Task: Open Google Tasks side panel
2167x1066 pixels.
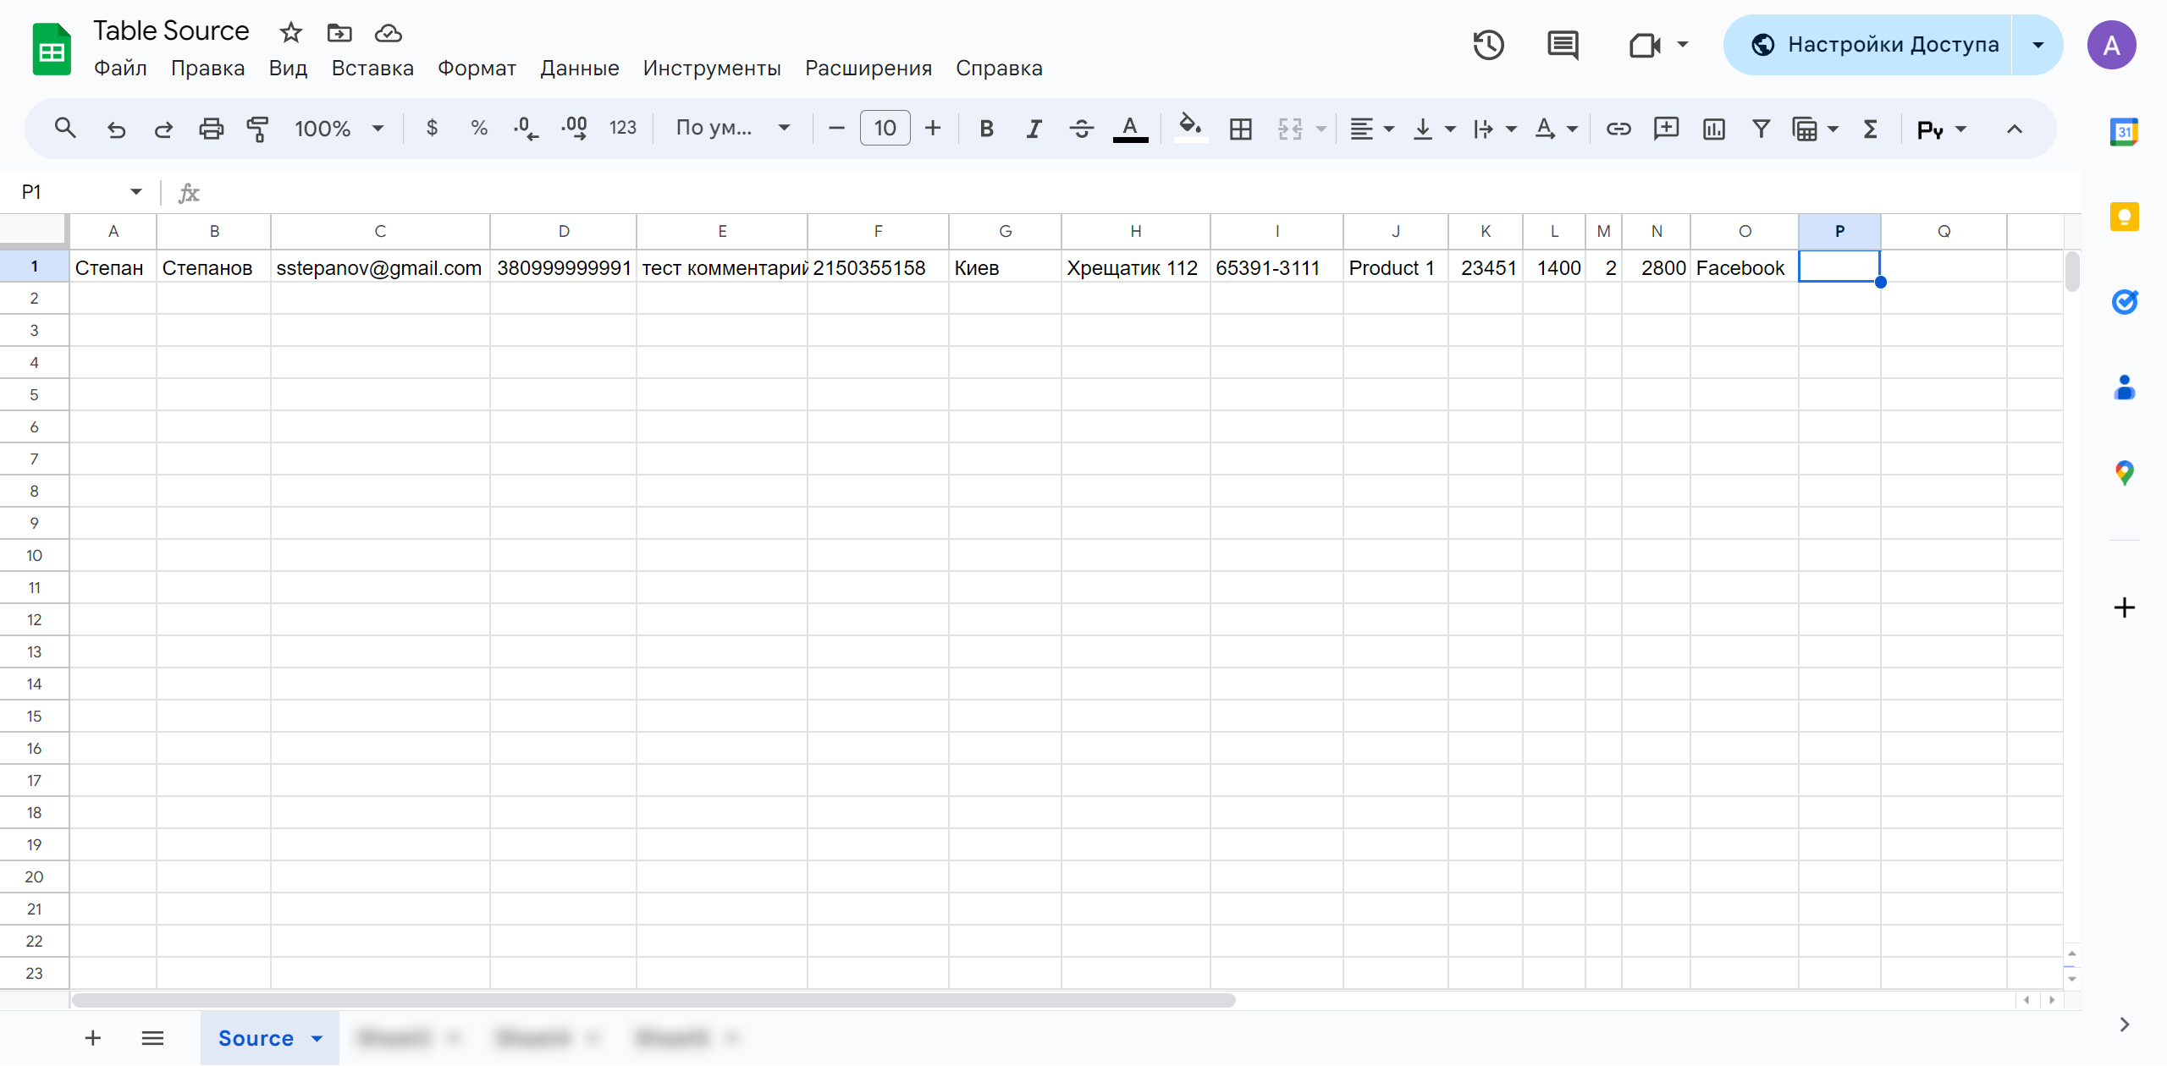Action: point(2124,302)
